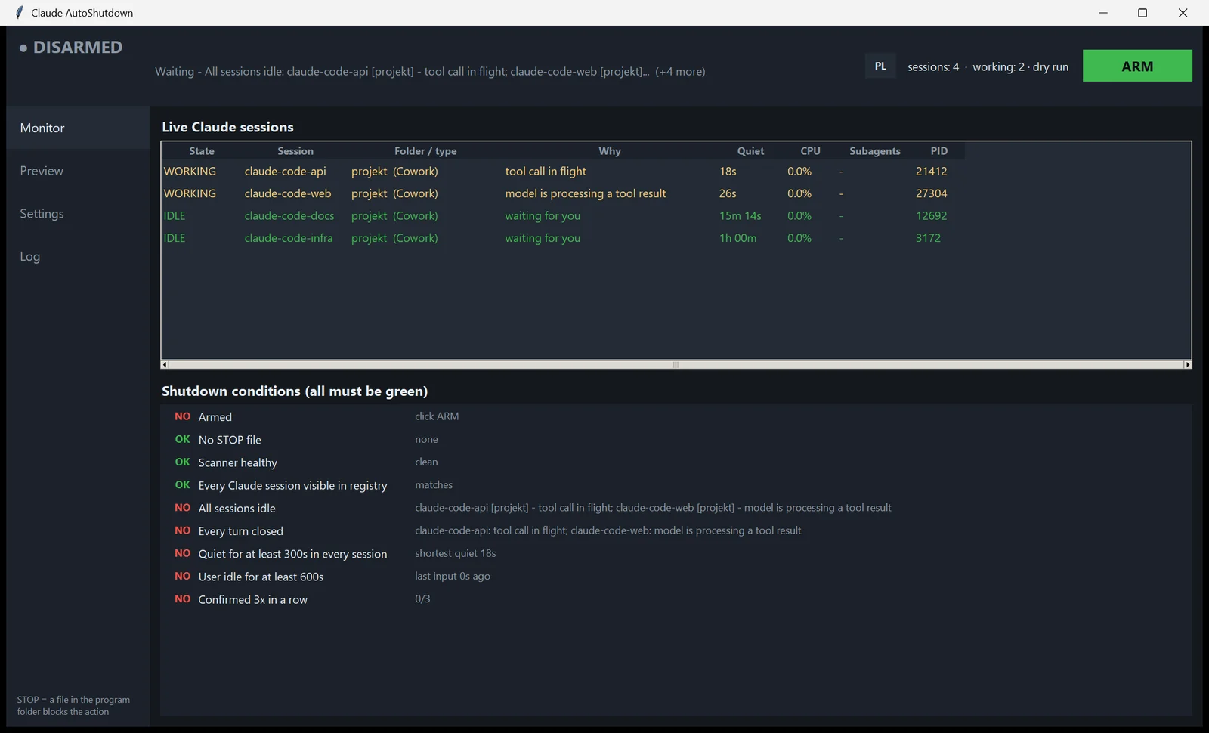Click the "Armed" shutdown condition
Viewport: 1209px width, 733px height.
point(215,417)
